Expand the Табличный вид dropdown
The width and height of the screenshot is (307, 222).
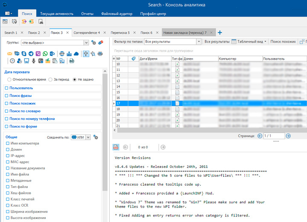(265, 41)
